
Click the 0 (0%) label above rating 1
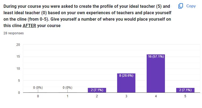click(x=67, y=88)
